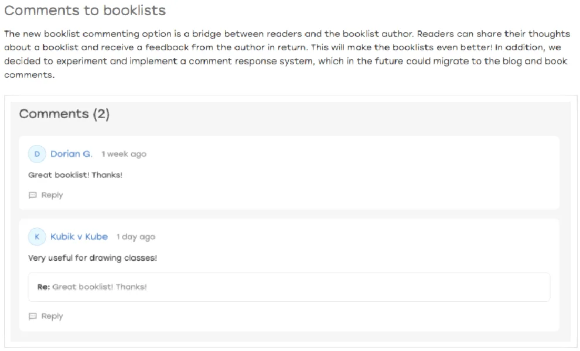Click the quoted "Re: Great booklist! Thanks!" box
This screenshot has height=351, width=580.
[x=289, y=287]
